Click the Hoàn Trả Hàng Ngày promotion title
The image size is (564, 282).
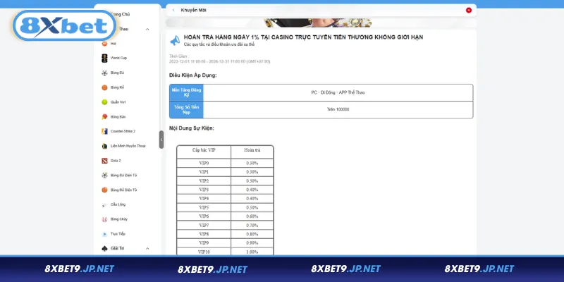pyautogui.click(x=303, y=37)
